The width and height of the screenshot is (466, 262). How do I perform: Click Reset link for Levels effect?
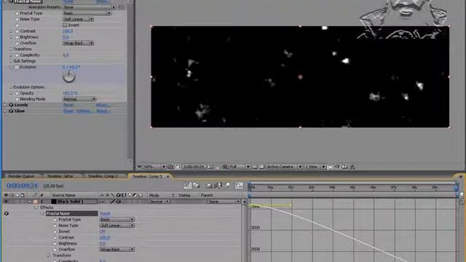click(68, 105)
